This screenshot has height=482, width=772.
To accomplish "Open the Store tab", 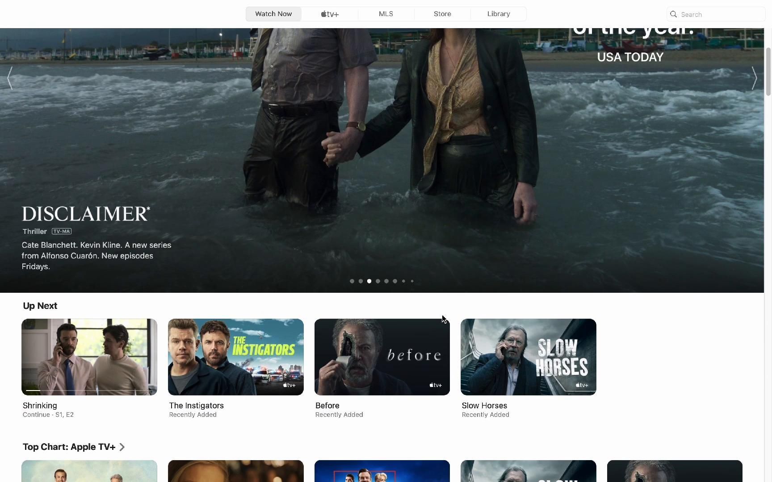I will click(442, 14).
